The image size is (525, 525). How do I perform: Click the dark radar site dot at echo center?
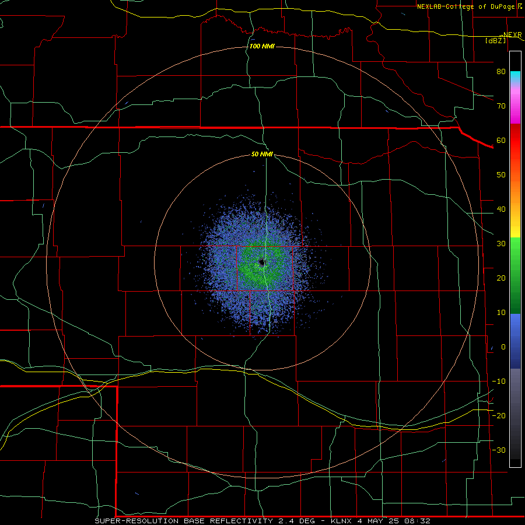(x=262, y=263)
